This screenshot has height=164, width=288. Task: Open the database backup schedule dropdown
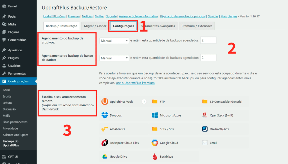(x=114, y=58)
